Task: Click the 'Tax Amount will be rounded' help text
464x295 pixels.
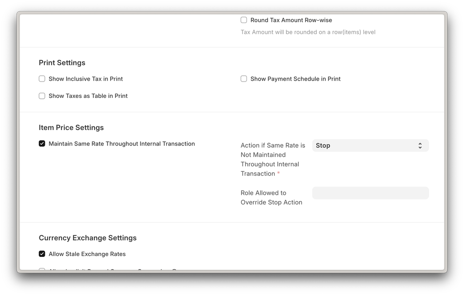Action: tap(308, 32)
